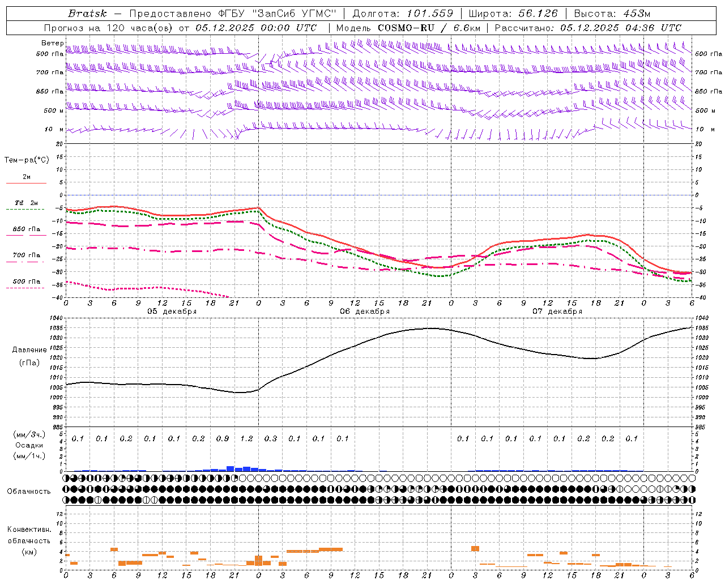
Task: Click the Тем-ра(°C) axis label
Action: (x=27, y=160)
